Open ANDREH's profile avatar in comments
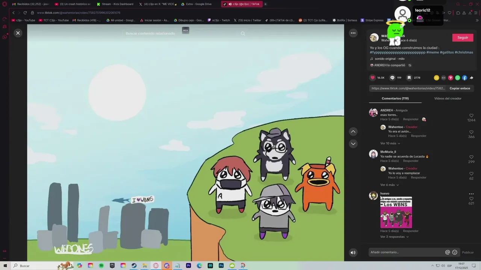481x270 pixels. (x=373, y=112)
